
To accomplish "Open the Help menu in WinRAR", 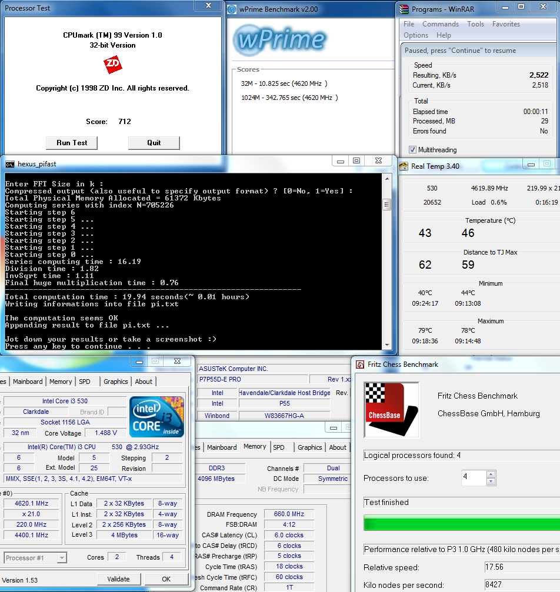I will click(x=444, y=35).
